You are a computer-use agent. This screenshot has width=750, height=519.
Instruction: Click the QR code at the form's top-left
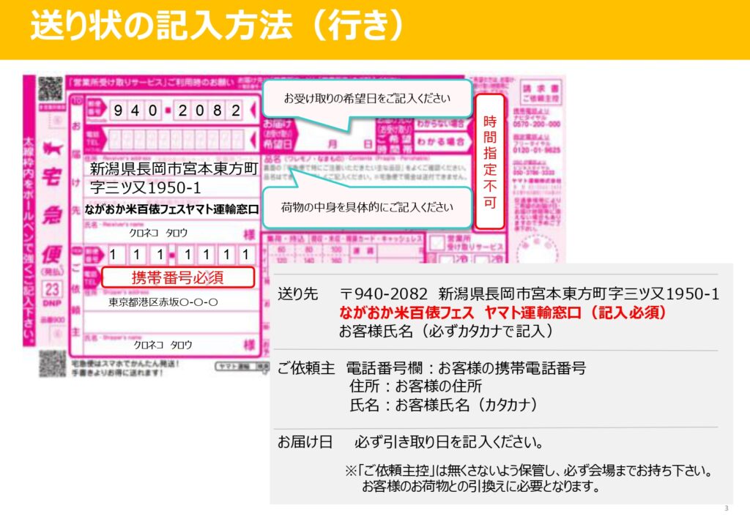click(x=50, y=89)
